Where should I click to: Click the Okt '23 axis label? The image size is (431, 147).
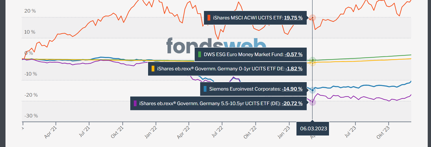(383, 132)
